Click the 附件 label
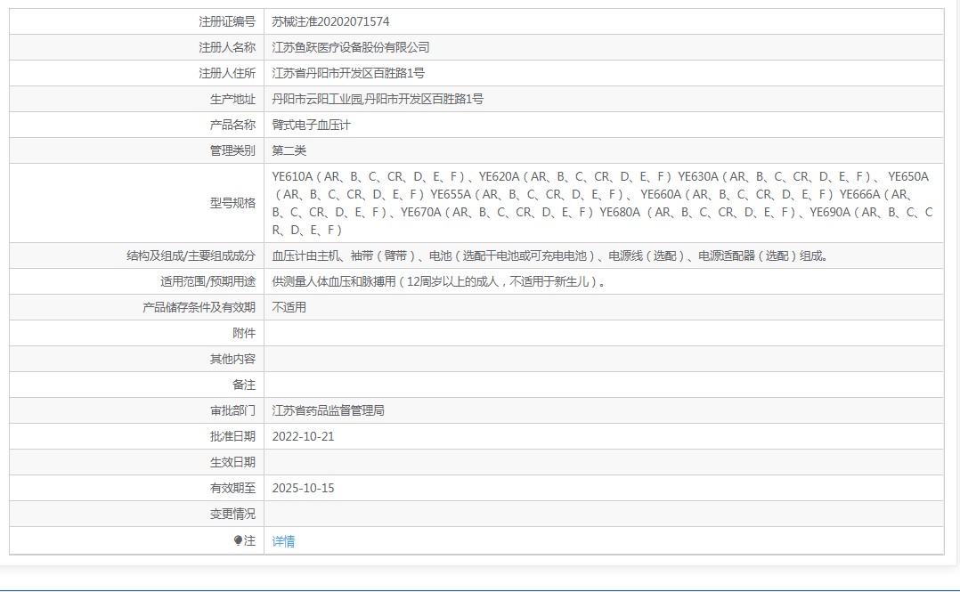 pos(244,333)
